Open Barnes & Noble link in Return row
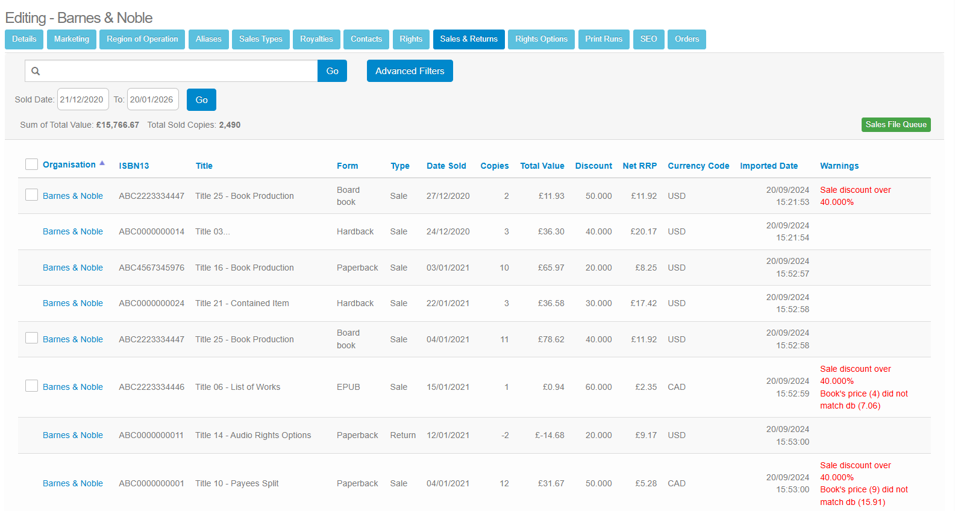 click(x=73, y=435)
